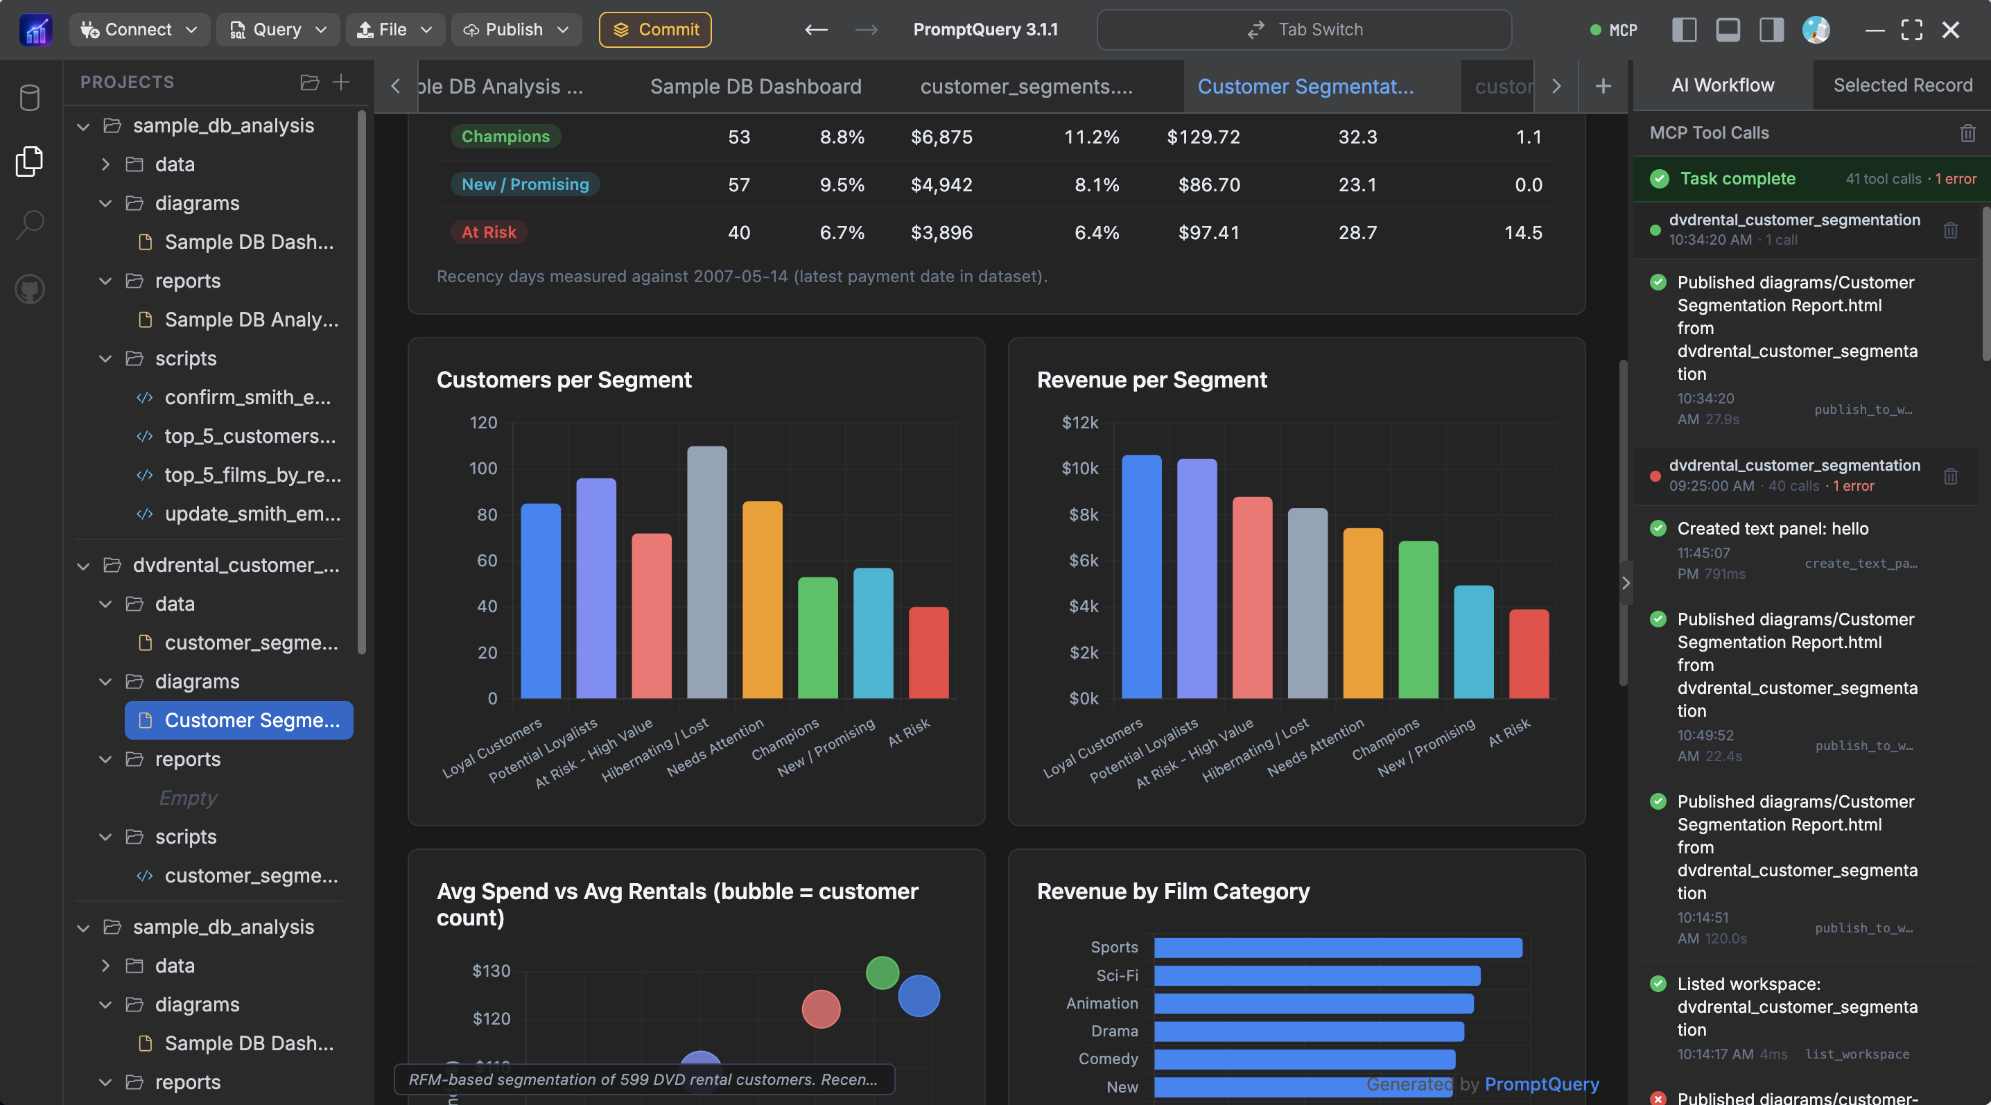Enter fullscreen with the expand icon
The height and width of the screenshot is (1105, 1991).
[x=1911, y=29]
